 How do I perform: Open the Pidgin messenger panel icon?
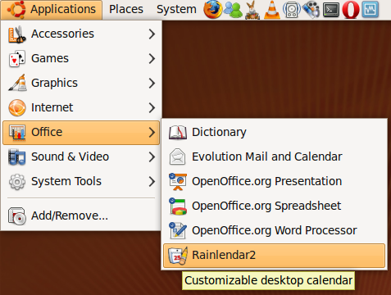click(x=233, y=10)
